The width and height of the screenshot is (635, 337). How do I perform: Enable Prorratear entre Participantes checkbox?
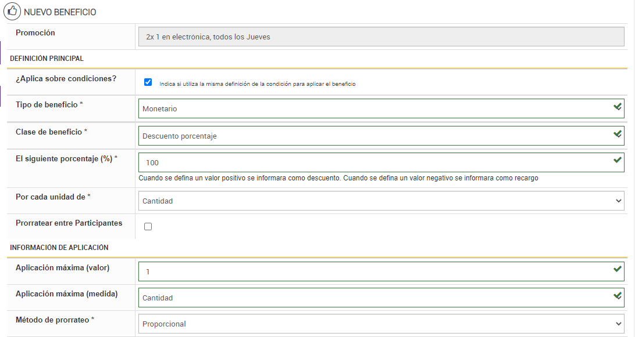148,227
